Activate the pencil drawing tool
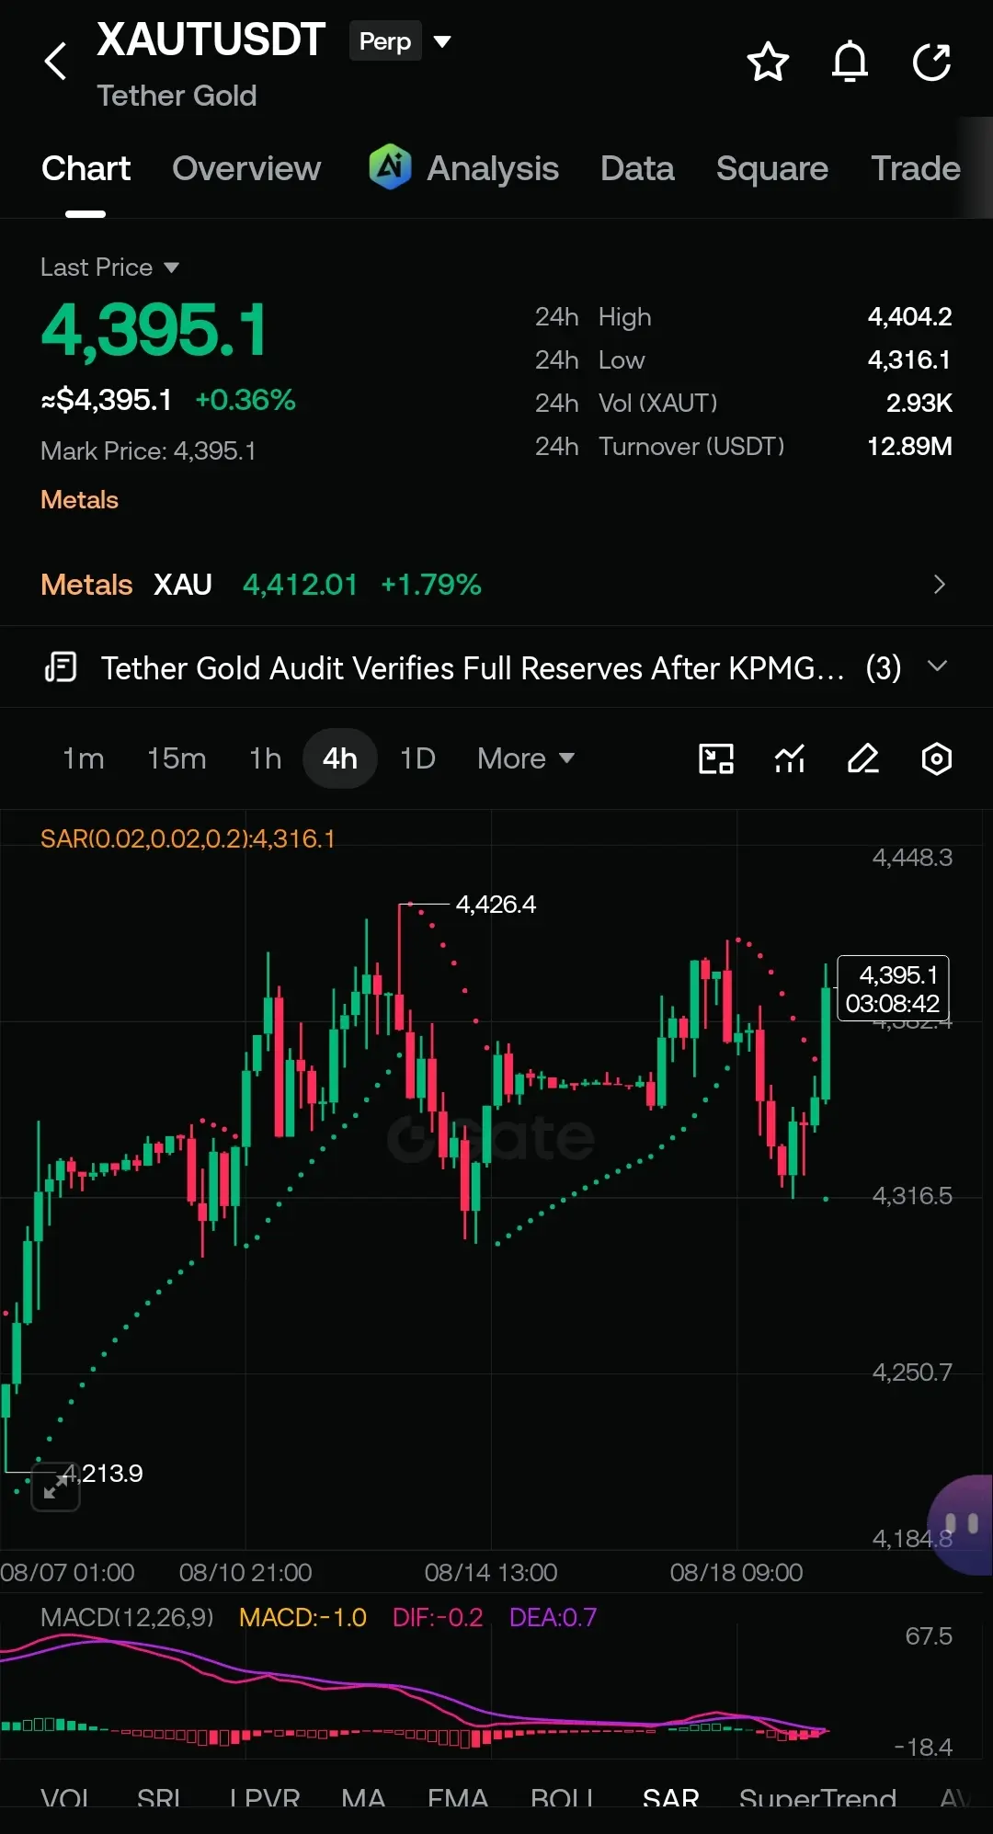Viewport: 993px width, 1834px height. point(862,758)
